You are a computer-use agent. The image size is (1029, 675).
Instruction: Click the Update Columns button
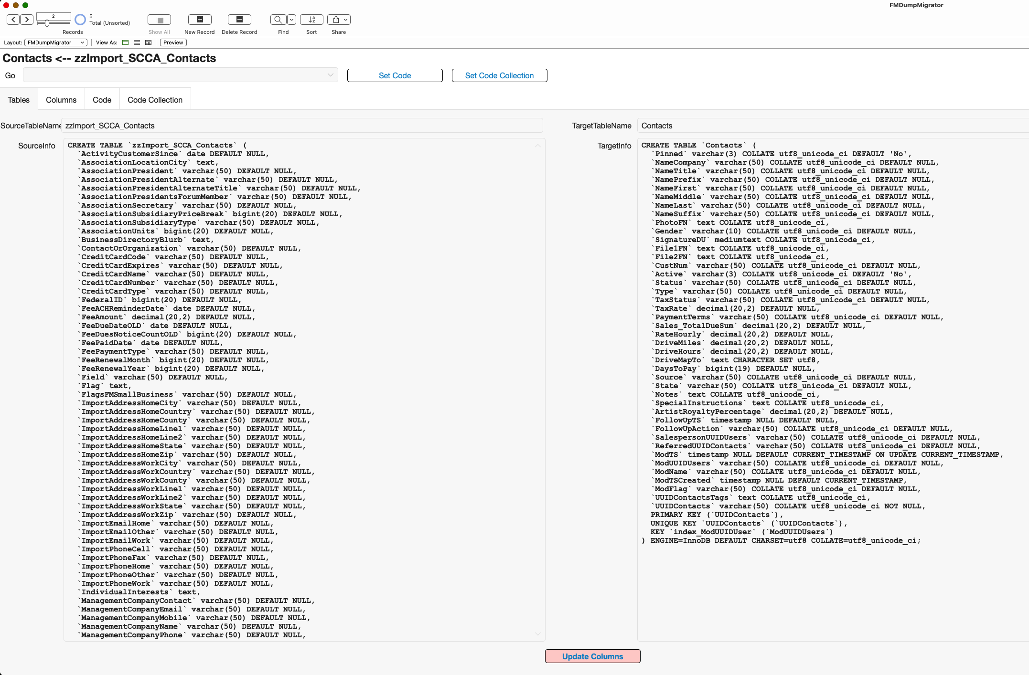592,656
